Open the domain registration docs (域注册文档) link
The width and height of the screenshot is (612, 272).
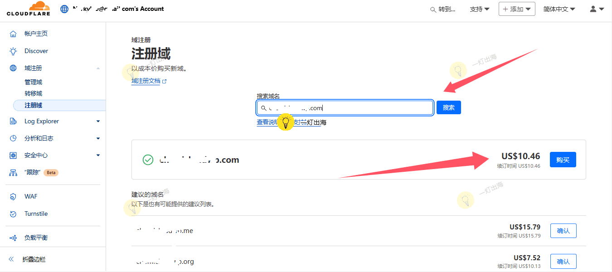point(146,81)
